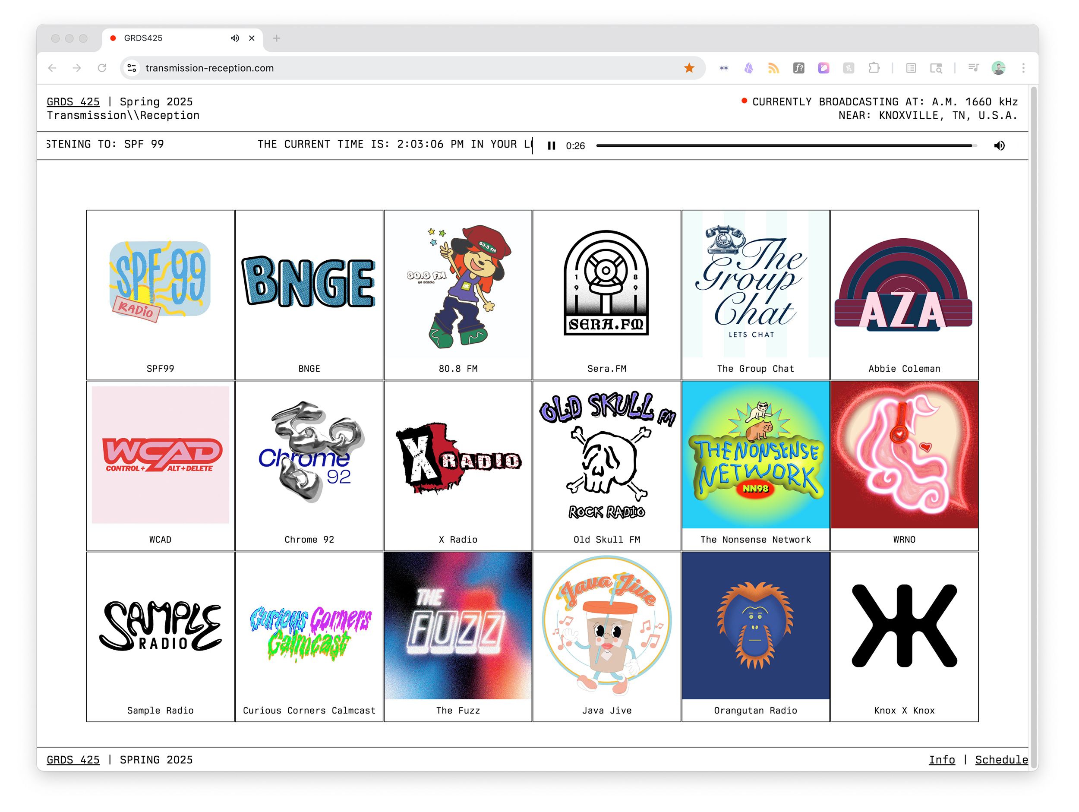
Task: Open the fonts extension icon
Action: point(798,68)
